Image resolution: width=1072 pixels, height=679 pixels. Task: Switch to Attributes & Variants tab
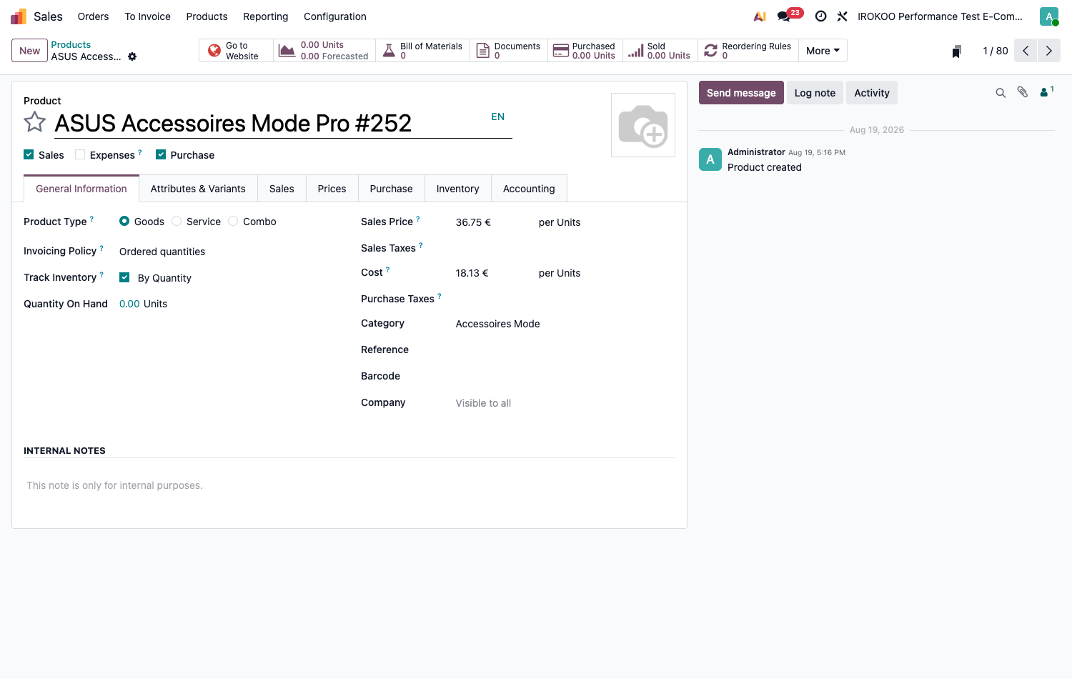(x=198, y=189)
